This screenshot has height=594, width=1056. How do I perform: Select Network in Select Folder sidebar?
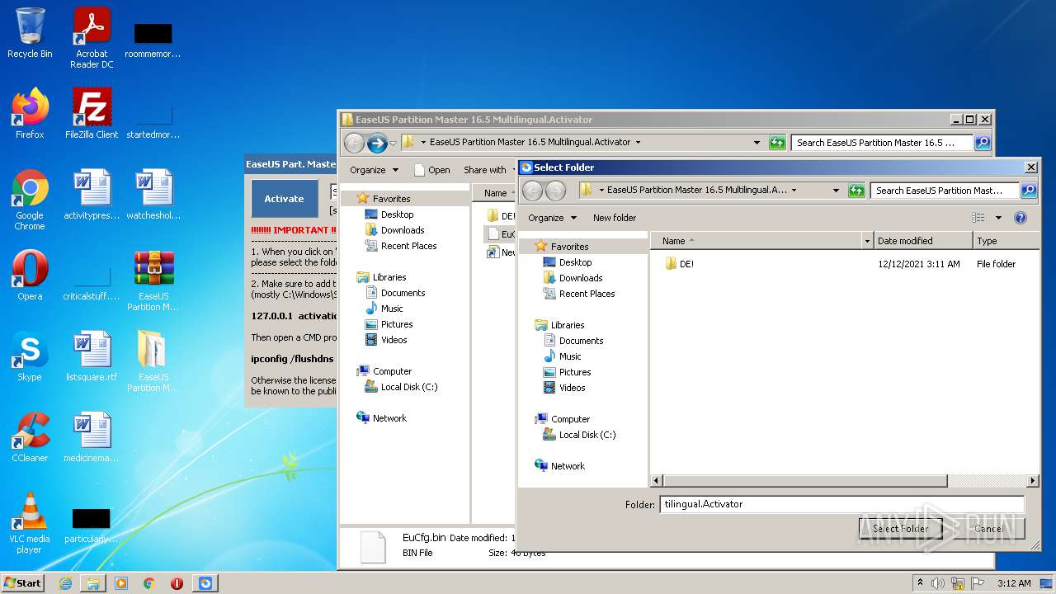pos(568,466)
